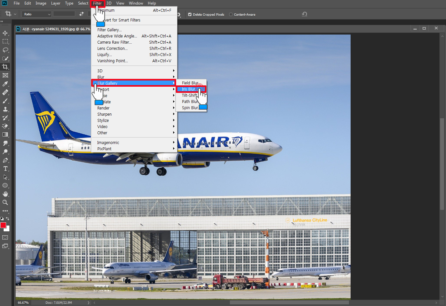Image resolution: width=446 pixels, height=306 pixels.
Task: Choose Filter Gallery from the menu
Action: click(x=134, y=30)
